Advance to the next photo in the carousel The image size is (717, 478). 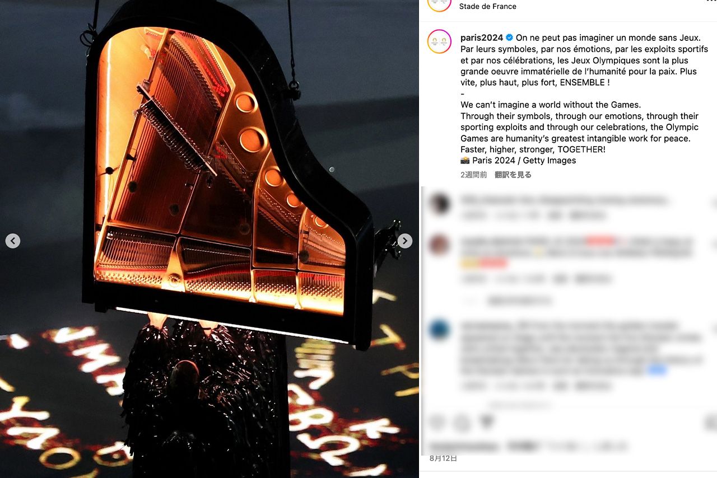click(405, 241)
